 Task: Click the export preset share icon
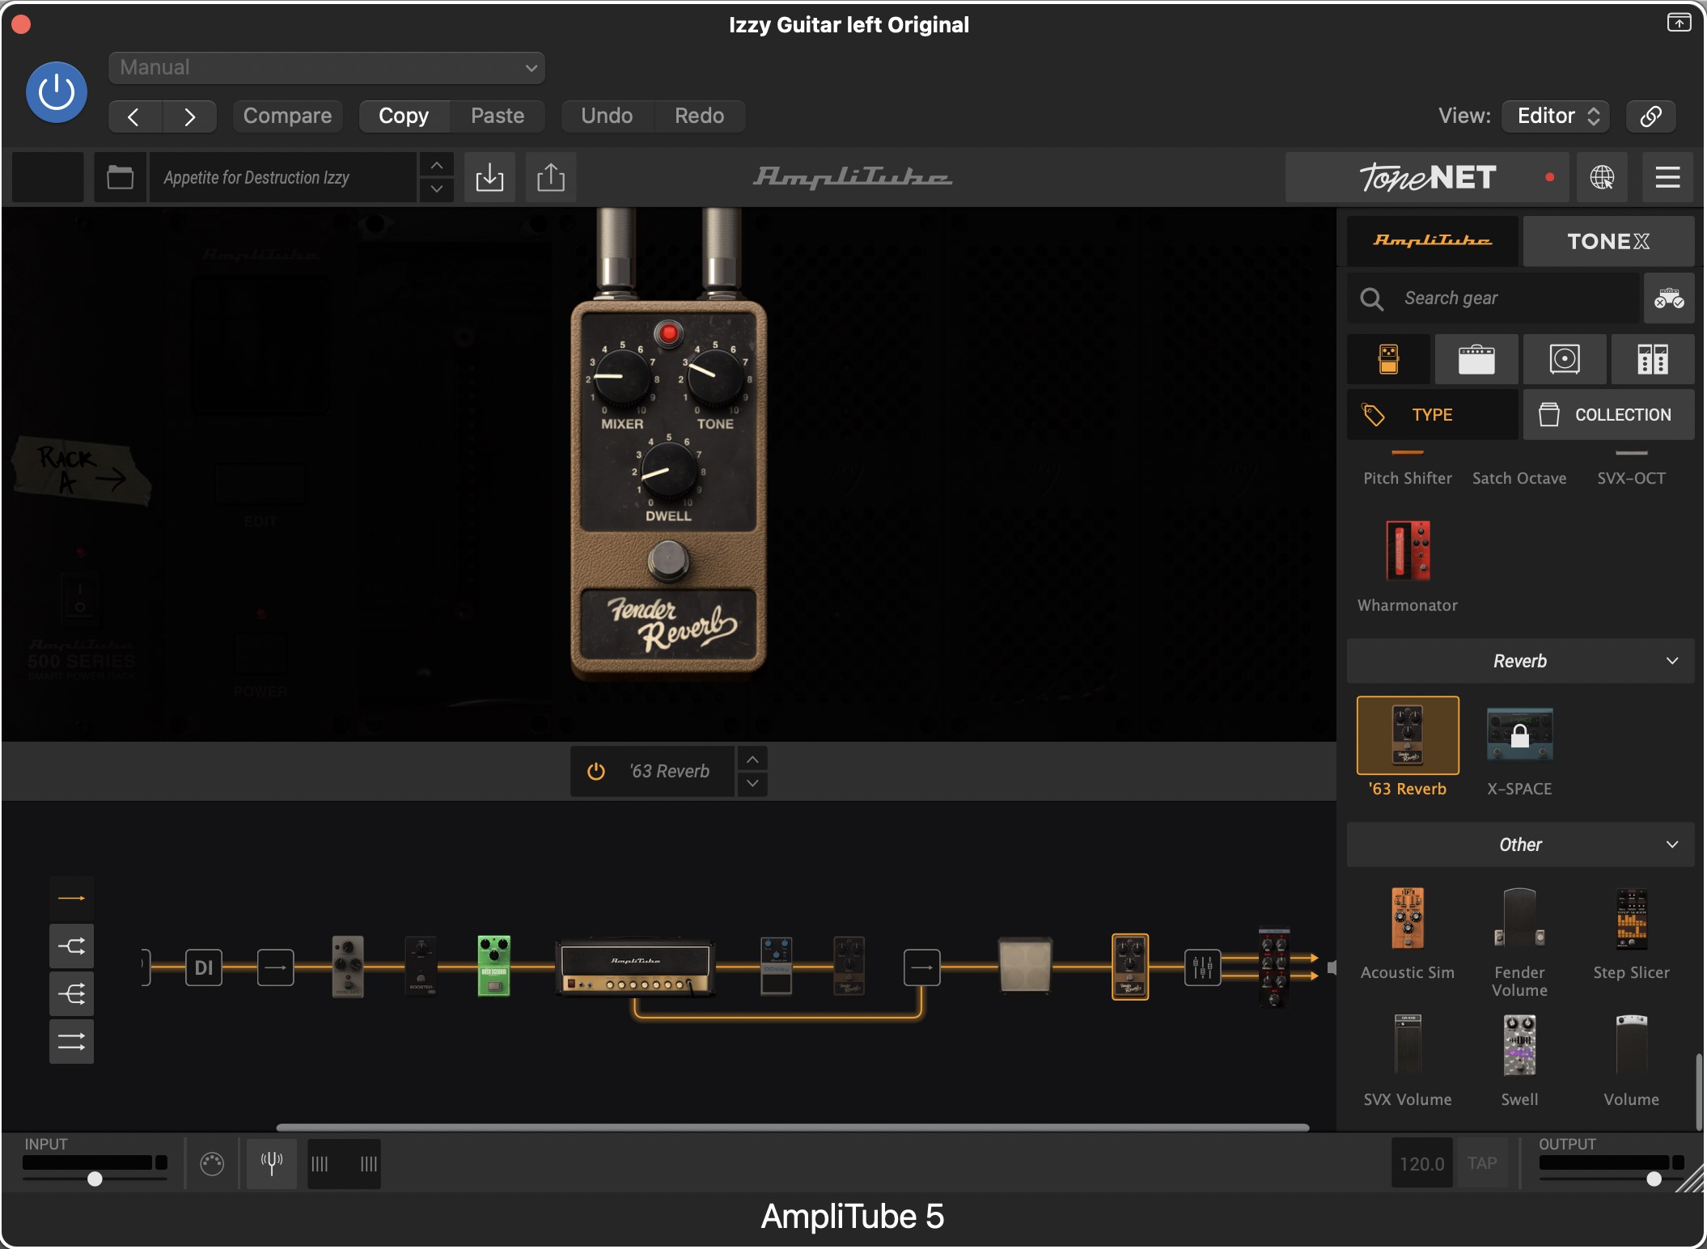click(x=551, y=177)
